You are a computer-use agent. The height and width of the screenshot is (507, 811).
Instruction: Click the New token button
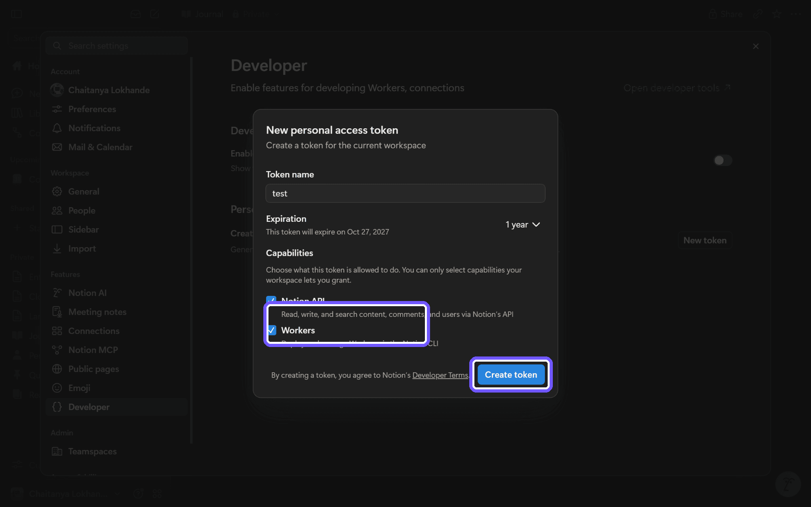[705, 240]
